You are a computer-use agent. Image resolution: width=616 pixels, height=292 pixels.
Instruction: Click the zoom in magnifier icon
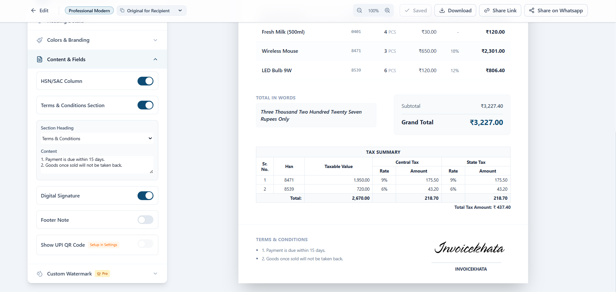coord(387,10)
